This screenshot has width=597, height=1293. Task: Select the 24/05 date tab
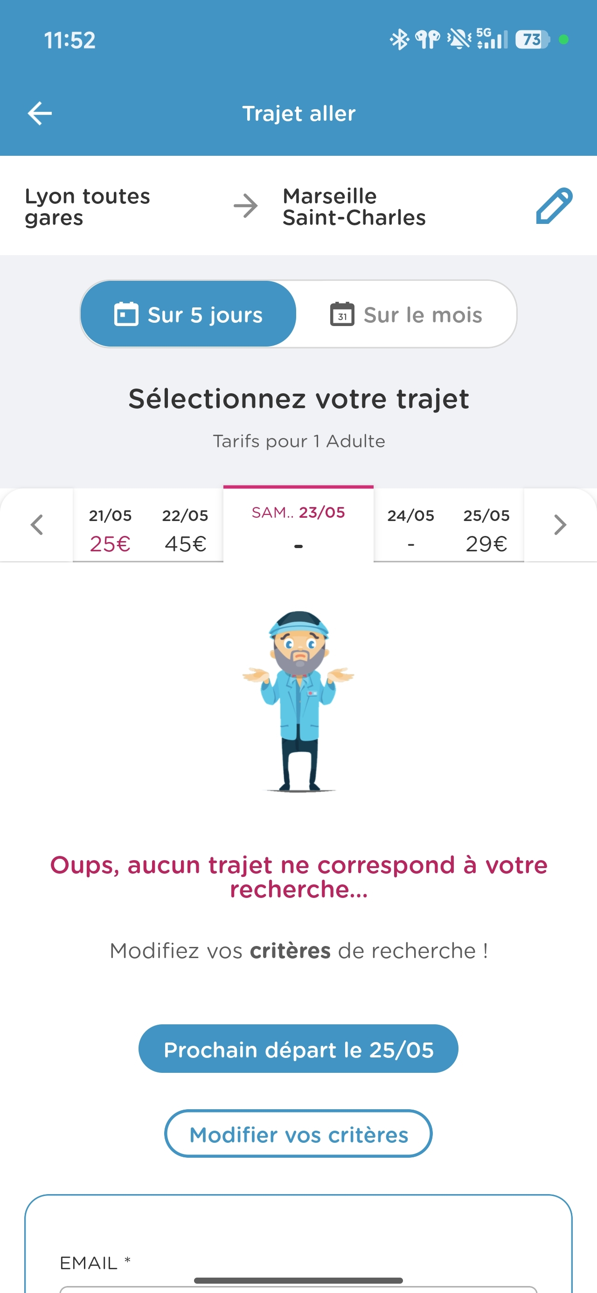pyautogui.click(x=411, y=529)
